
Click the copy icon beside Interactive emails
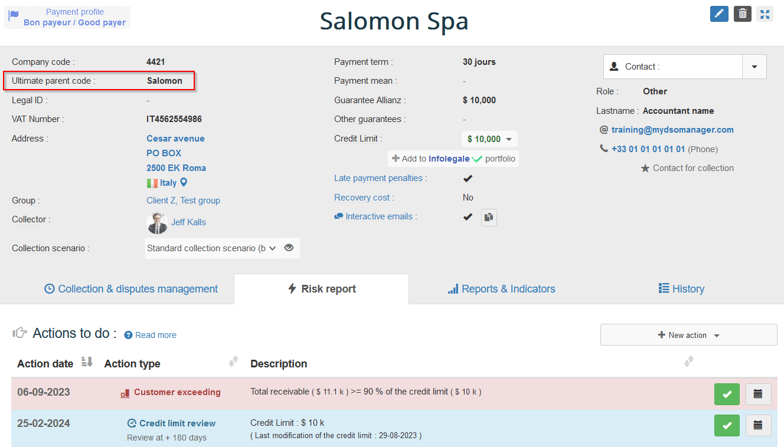[x=489, y=217]
